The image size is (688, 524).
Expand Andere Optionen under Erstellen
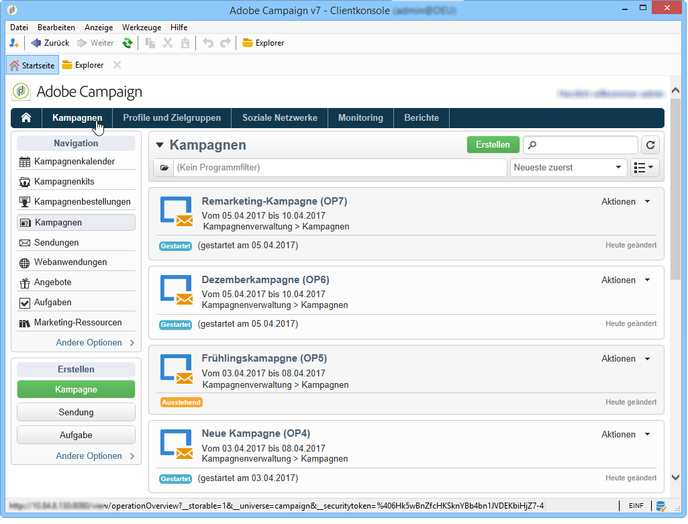click(95, 456)
